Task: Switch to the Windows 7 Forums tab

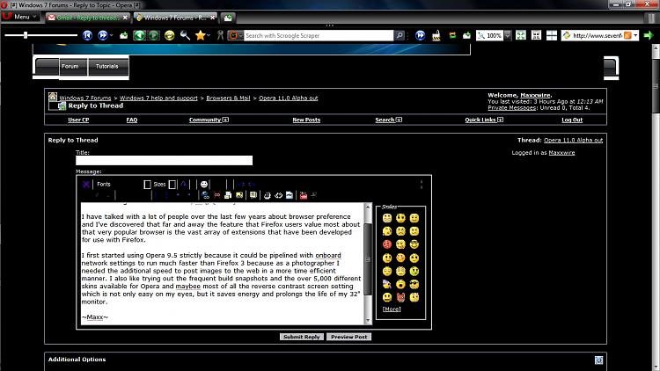Action: point(175,18)
